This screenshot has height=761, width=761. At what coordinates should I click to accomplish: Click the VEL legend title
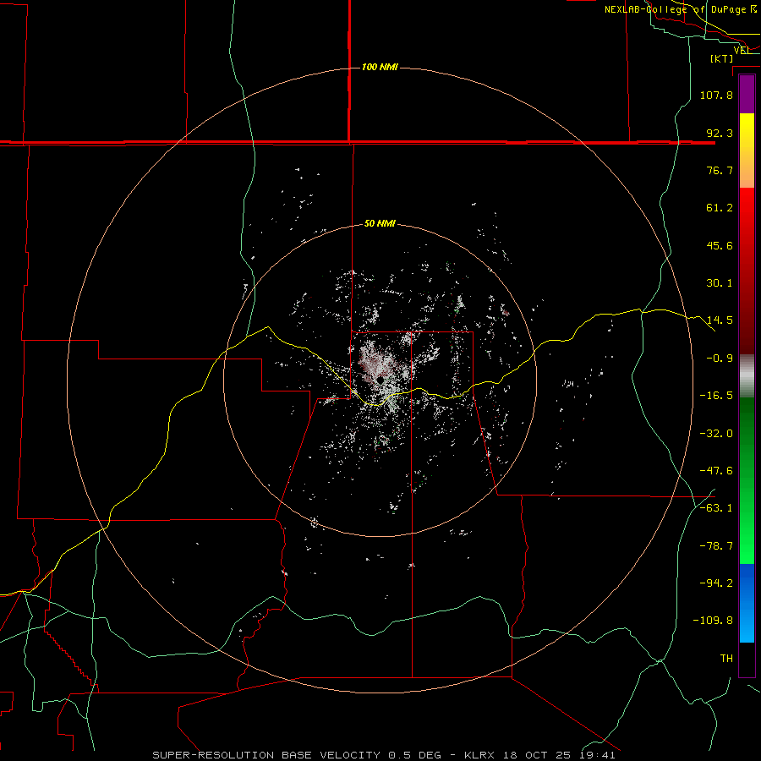(742, 50)
